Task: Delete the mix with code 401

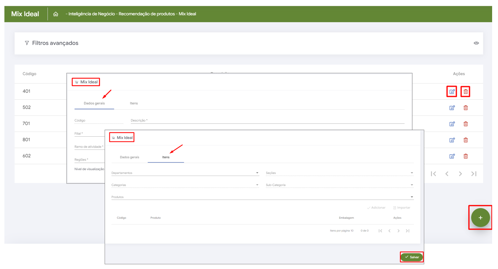Action: pyautogui.click(x=465, y=92)
